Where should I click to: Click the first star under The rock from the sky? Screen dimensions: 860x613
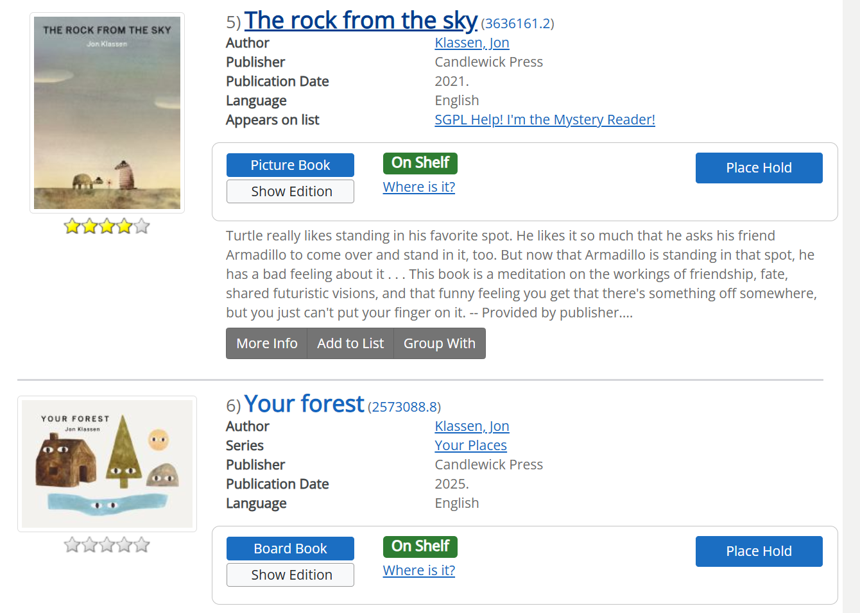(71, 226)
